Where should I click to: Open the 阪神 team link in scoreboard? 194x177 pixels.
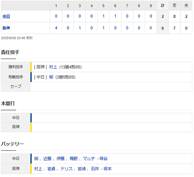6,28
